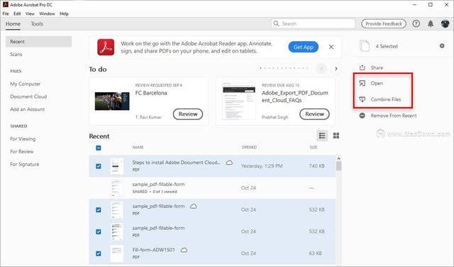Uncheck the Fill-form-ADW1501 checkbox
454x267 pixels.
pos(99,254)
